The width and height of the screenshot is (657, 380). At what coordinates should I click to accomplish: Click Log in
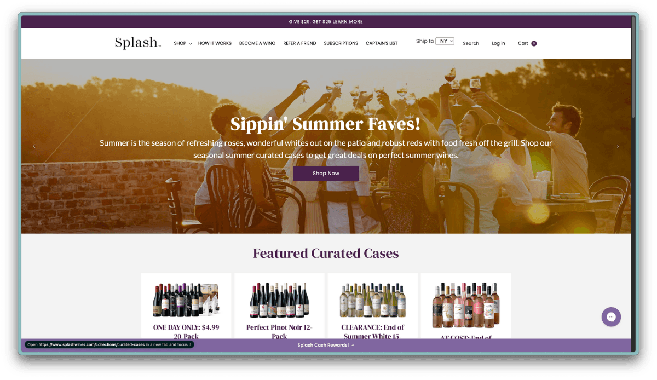pos(498,43)
